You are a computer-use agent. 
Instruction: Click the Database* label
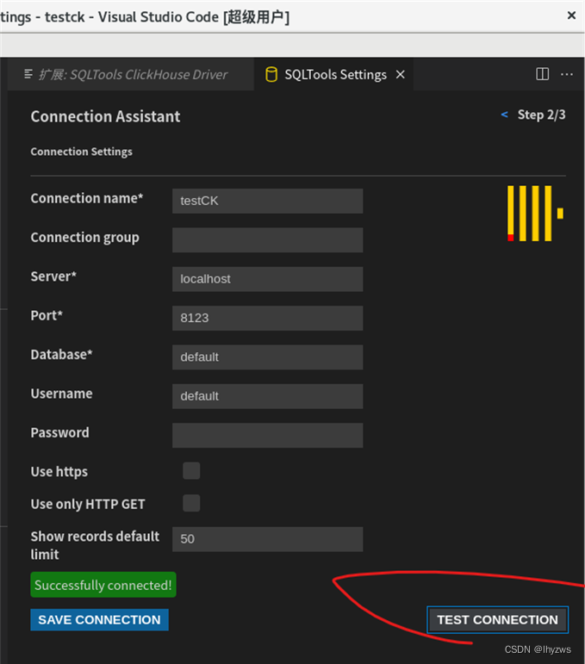click(61, 355)
